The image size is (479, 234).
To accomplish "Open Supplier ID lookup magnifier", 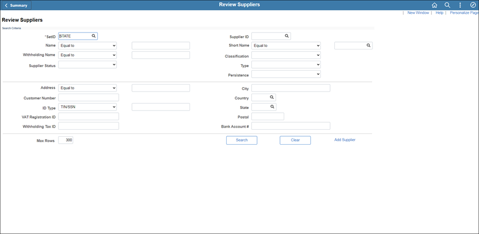I will pyautogui.click(x=286, y=36).
